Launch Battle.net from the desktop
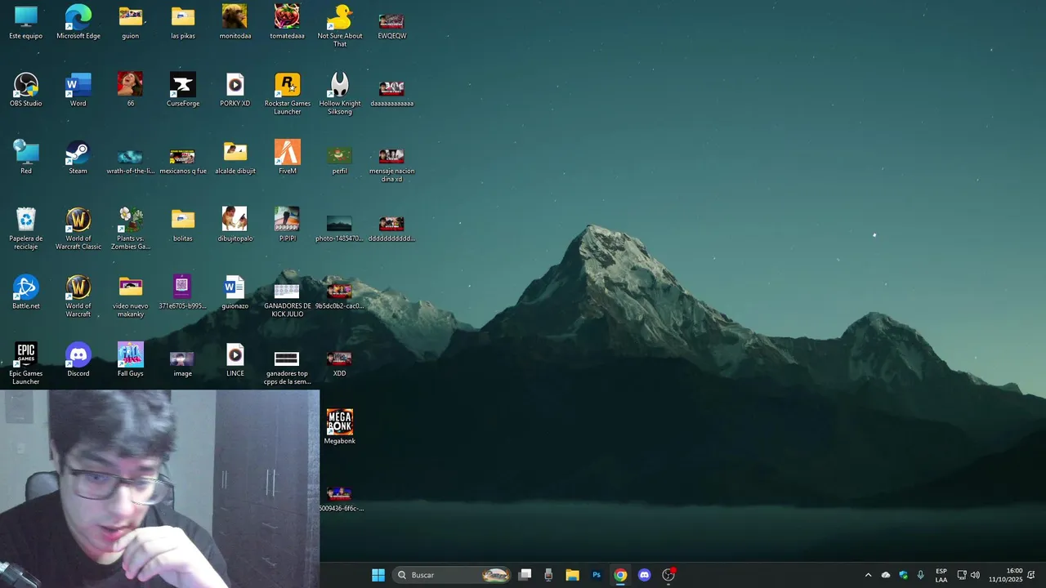This screenshot has height=588, width=1046. coord(26,292)
